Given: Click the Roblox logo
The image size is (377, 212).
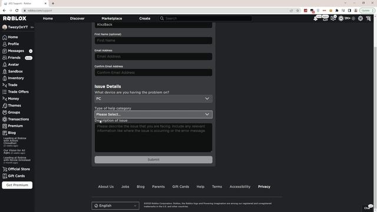Looking at the screenshot, I should pyautogui.click(x=14, y=18).
